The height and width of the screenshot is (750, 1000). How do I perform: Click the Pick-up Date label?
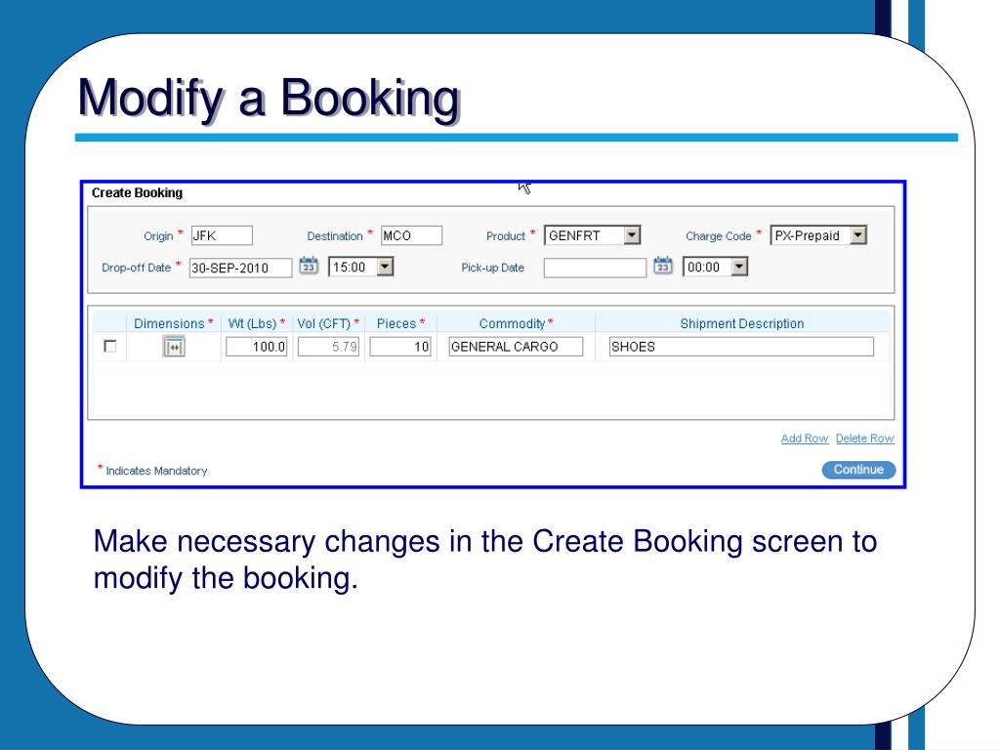[x=493, y=268]
